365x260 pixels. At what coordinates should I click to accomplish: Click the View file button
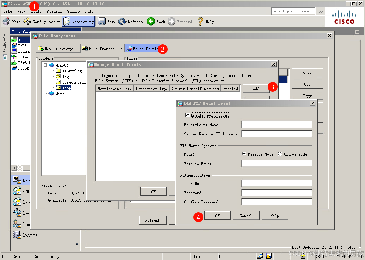307,73
